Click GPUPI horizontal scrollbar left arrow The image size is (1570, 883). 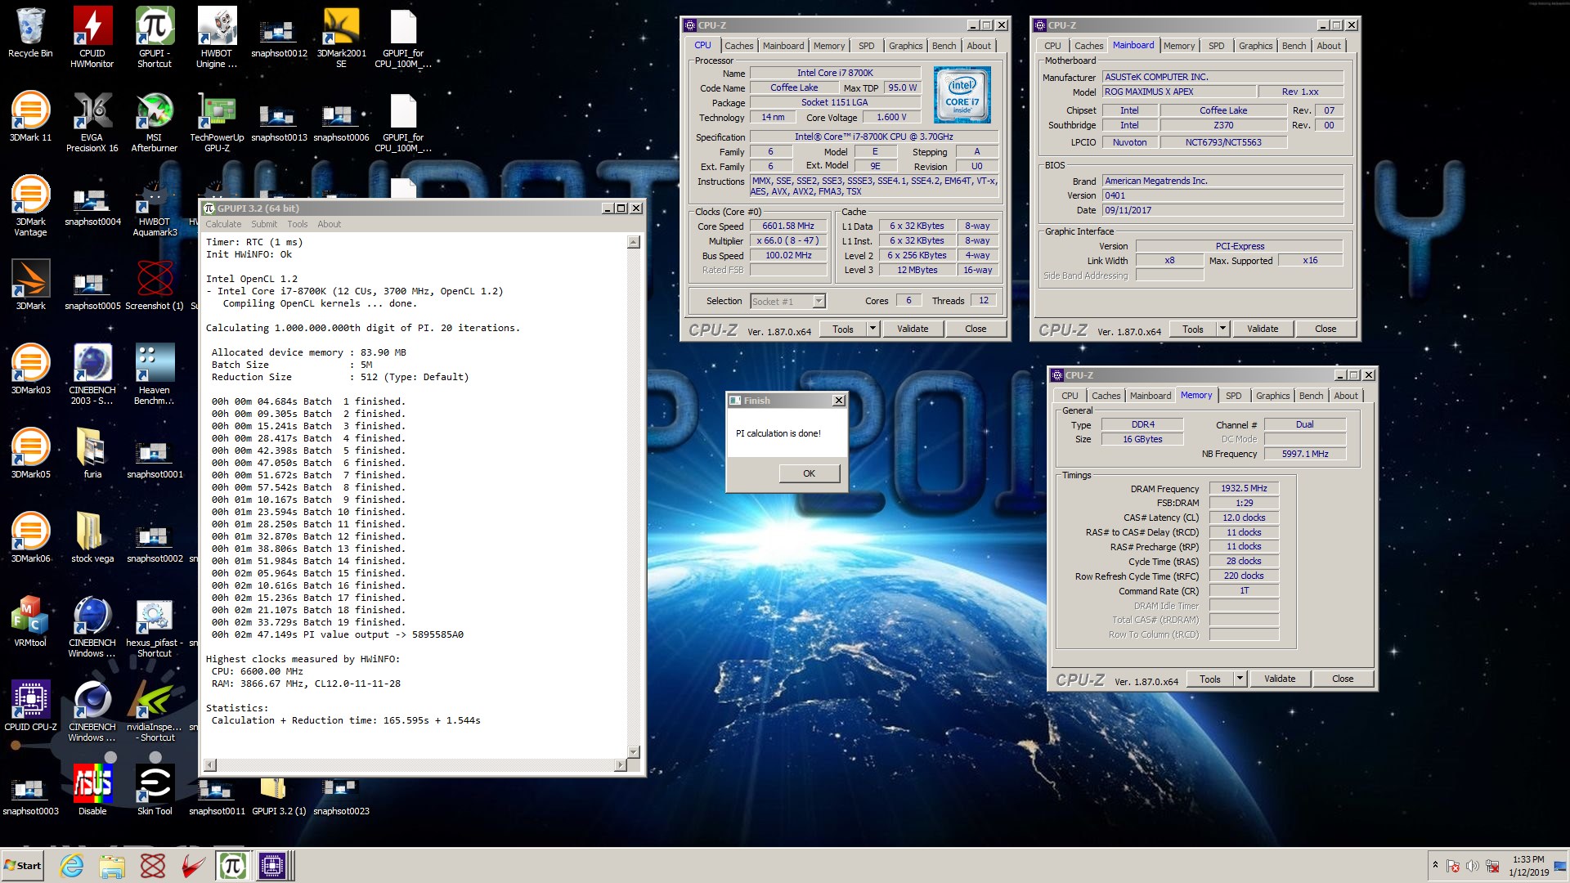(211, 765)
